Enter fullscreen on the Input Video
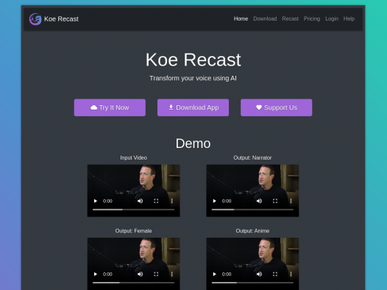Image resolution: width=387 pixels, height=290 pixels. (x=156, y=201)
